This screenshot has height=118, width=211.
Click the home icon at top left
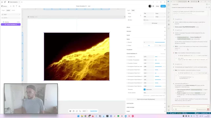tap(2, 2)
